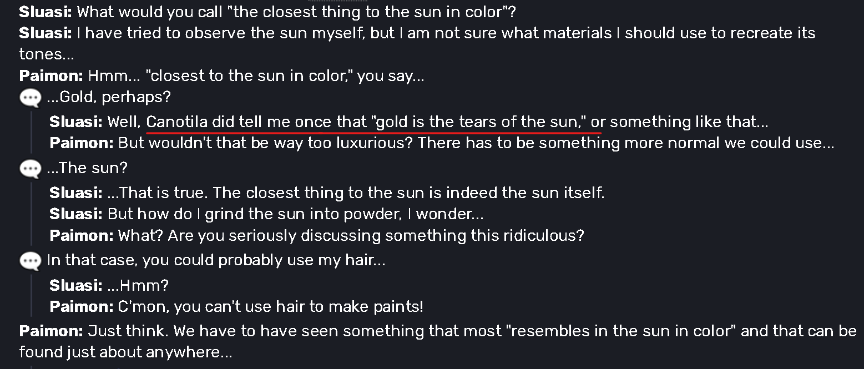Click the speech bubble icon beside "...The sun?"
The width and height of the screenshot is (864, 369).
point(30,169)
